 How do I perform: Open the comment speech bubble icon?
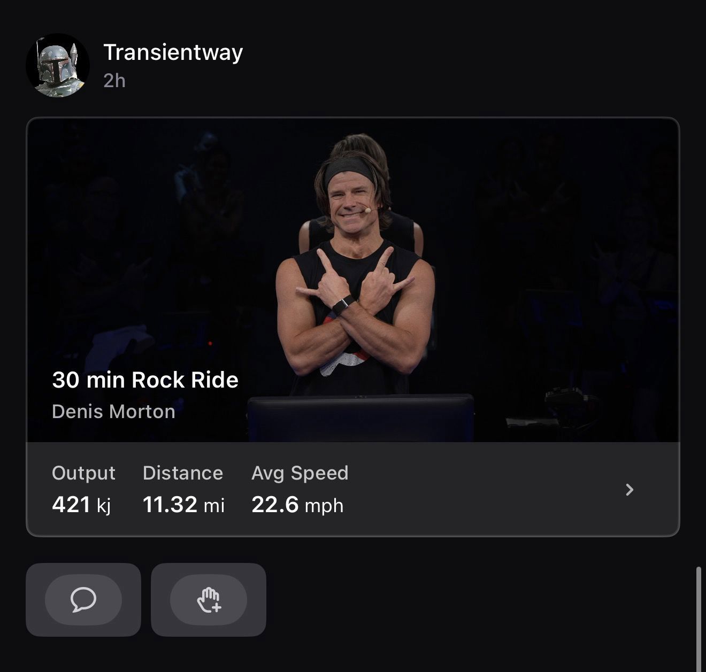point(83,599)
